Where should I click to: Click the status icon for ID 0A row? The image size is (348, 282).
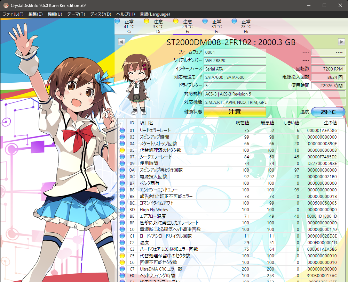click(122, 170)
